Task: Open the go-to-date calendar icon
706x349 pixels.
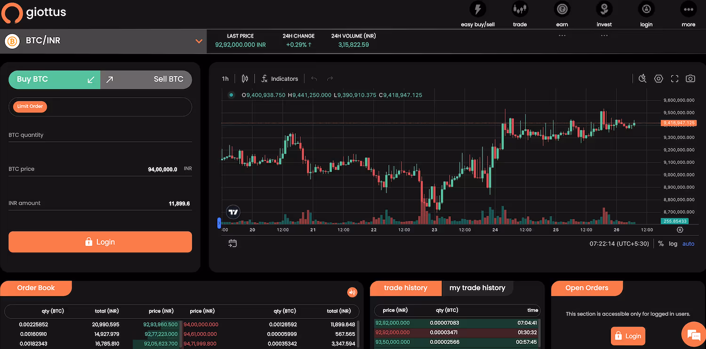Action: click(233, 243)
